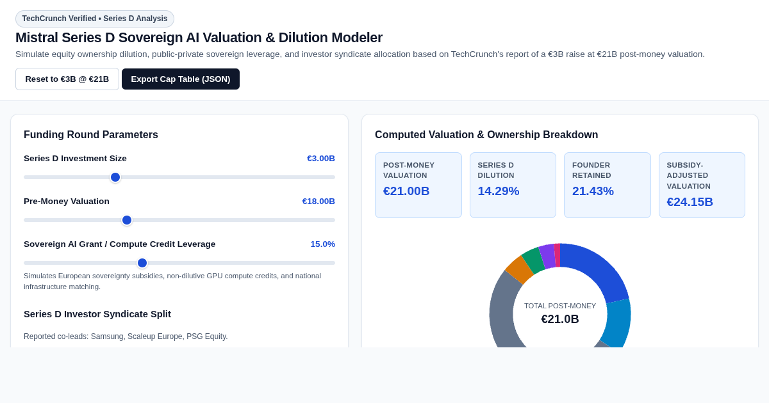Select the Series D Dilution card
This screenshot has width=769, height=403.
click(513, 185)
